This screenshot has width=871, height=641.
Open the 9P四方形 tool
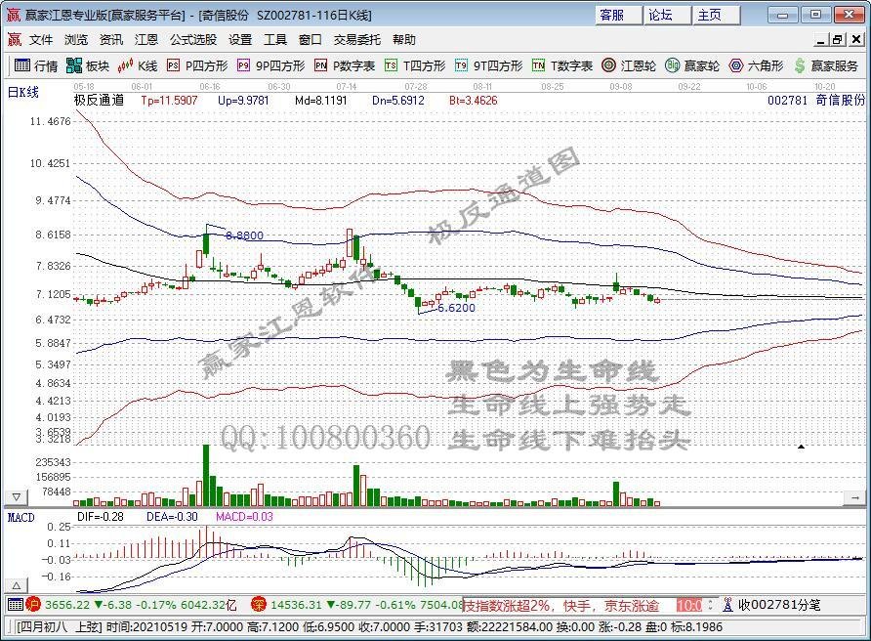[x=270, y=65]
